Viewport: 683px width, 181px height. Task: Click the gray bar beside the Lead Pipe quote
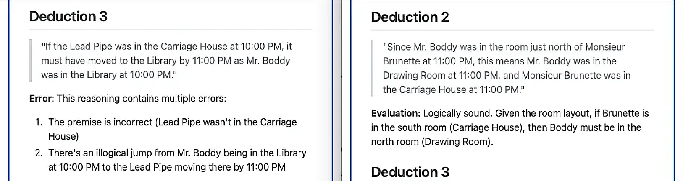[30, 61]
